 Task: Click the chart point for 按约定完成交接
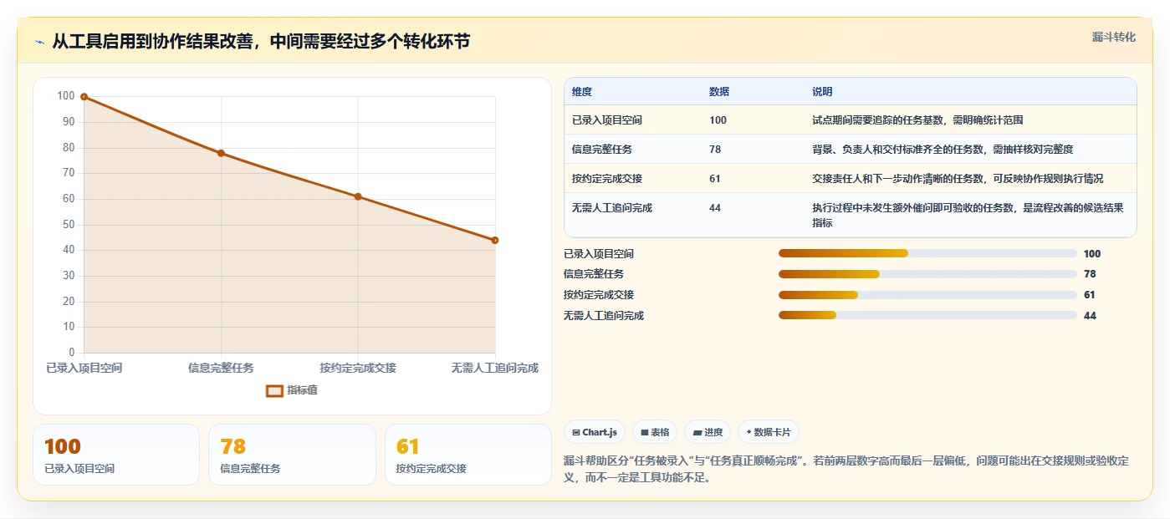click(x=358, y=196)
